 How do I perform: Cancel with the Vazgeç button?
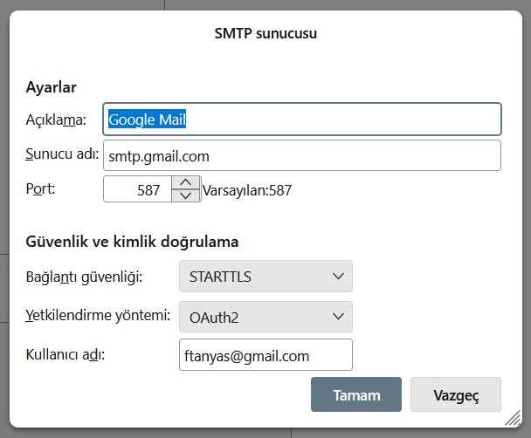[455, 394]
